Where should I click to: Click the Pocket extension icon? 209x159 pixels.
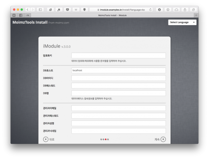coord(68,10)
